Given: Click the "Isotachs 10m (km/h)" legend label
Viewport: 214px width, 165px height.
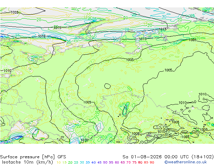Looking at the screenshot, I should coord(27,162).
